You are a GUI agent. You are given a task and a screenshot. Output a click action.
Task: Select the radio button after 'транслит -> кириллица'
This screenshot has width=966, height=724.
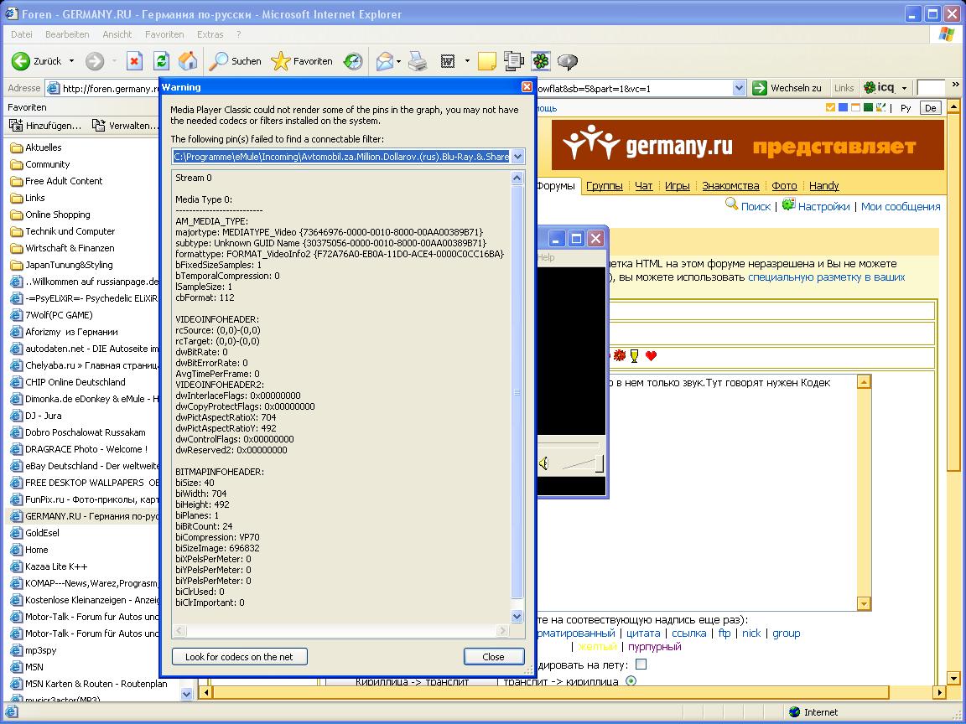(631, 681)
